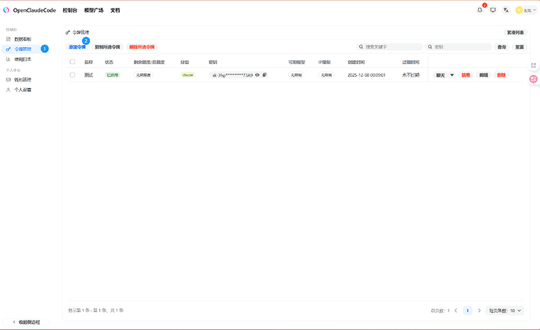
Task: Reveal the key with the eye icon
Action: (257, 74)
